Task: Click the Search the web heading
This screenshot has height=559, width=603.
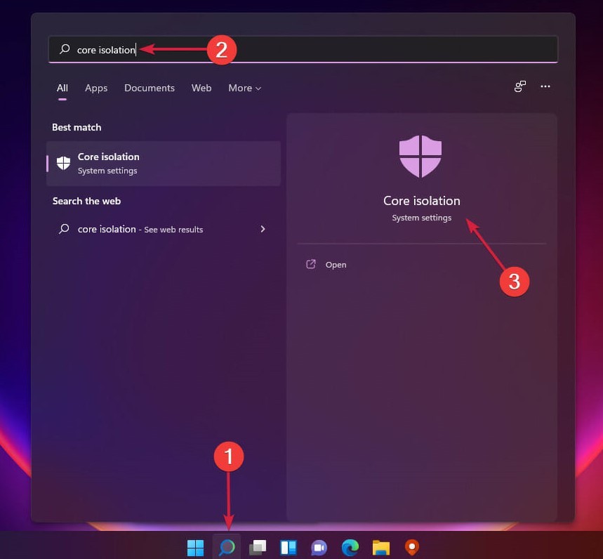Action: (86, 202)
